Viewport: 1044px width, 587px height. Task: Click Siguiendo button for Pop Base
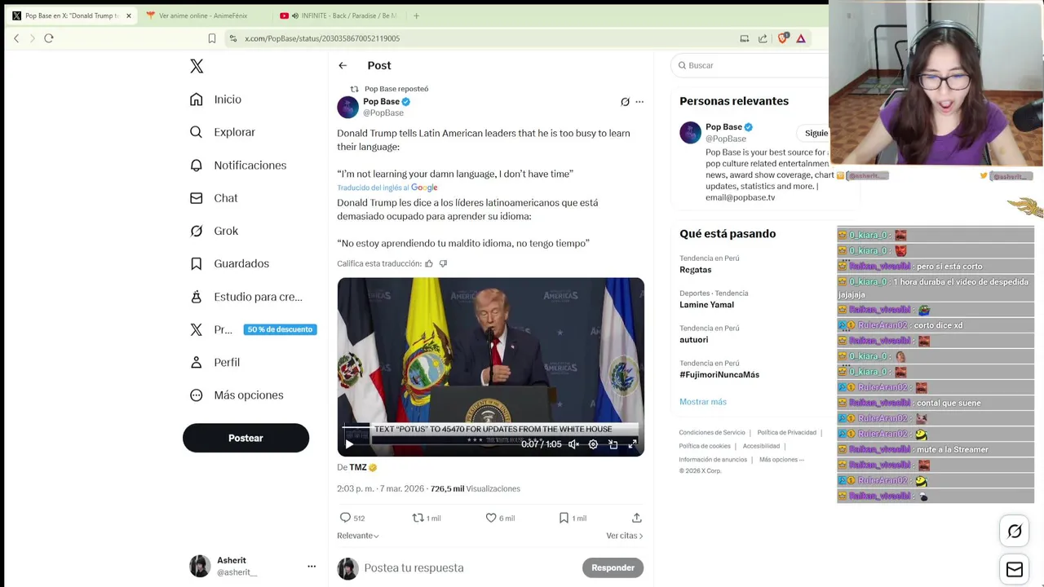coord(815,133)
